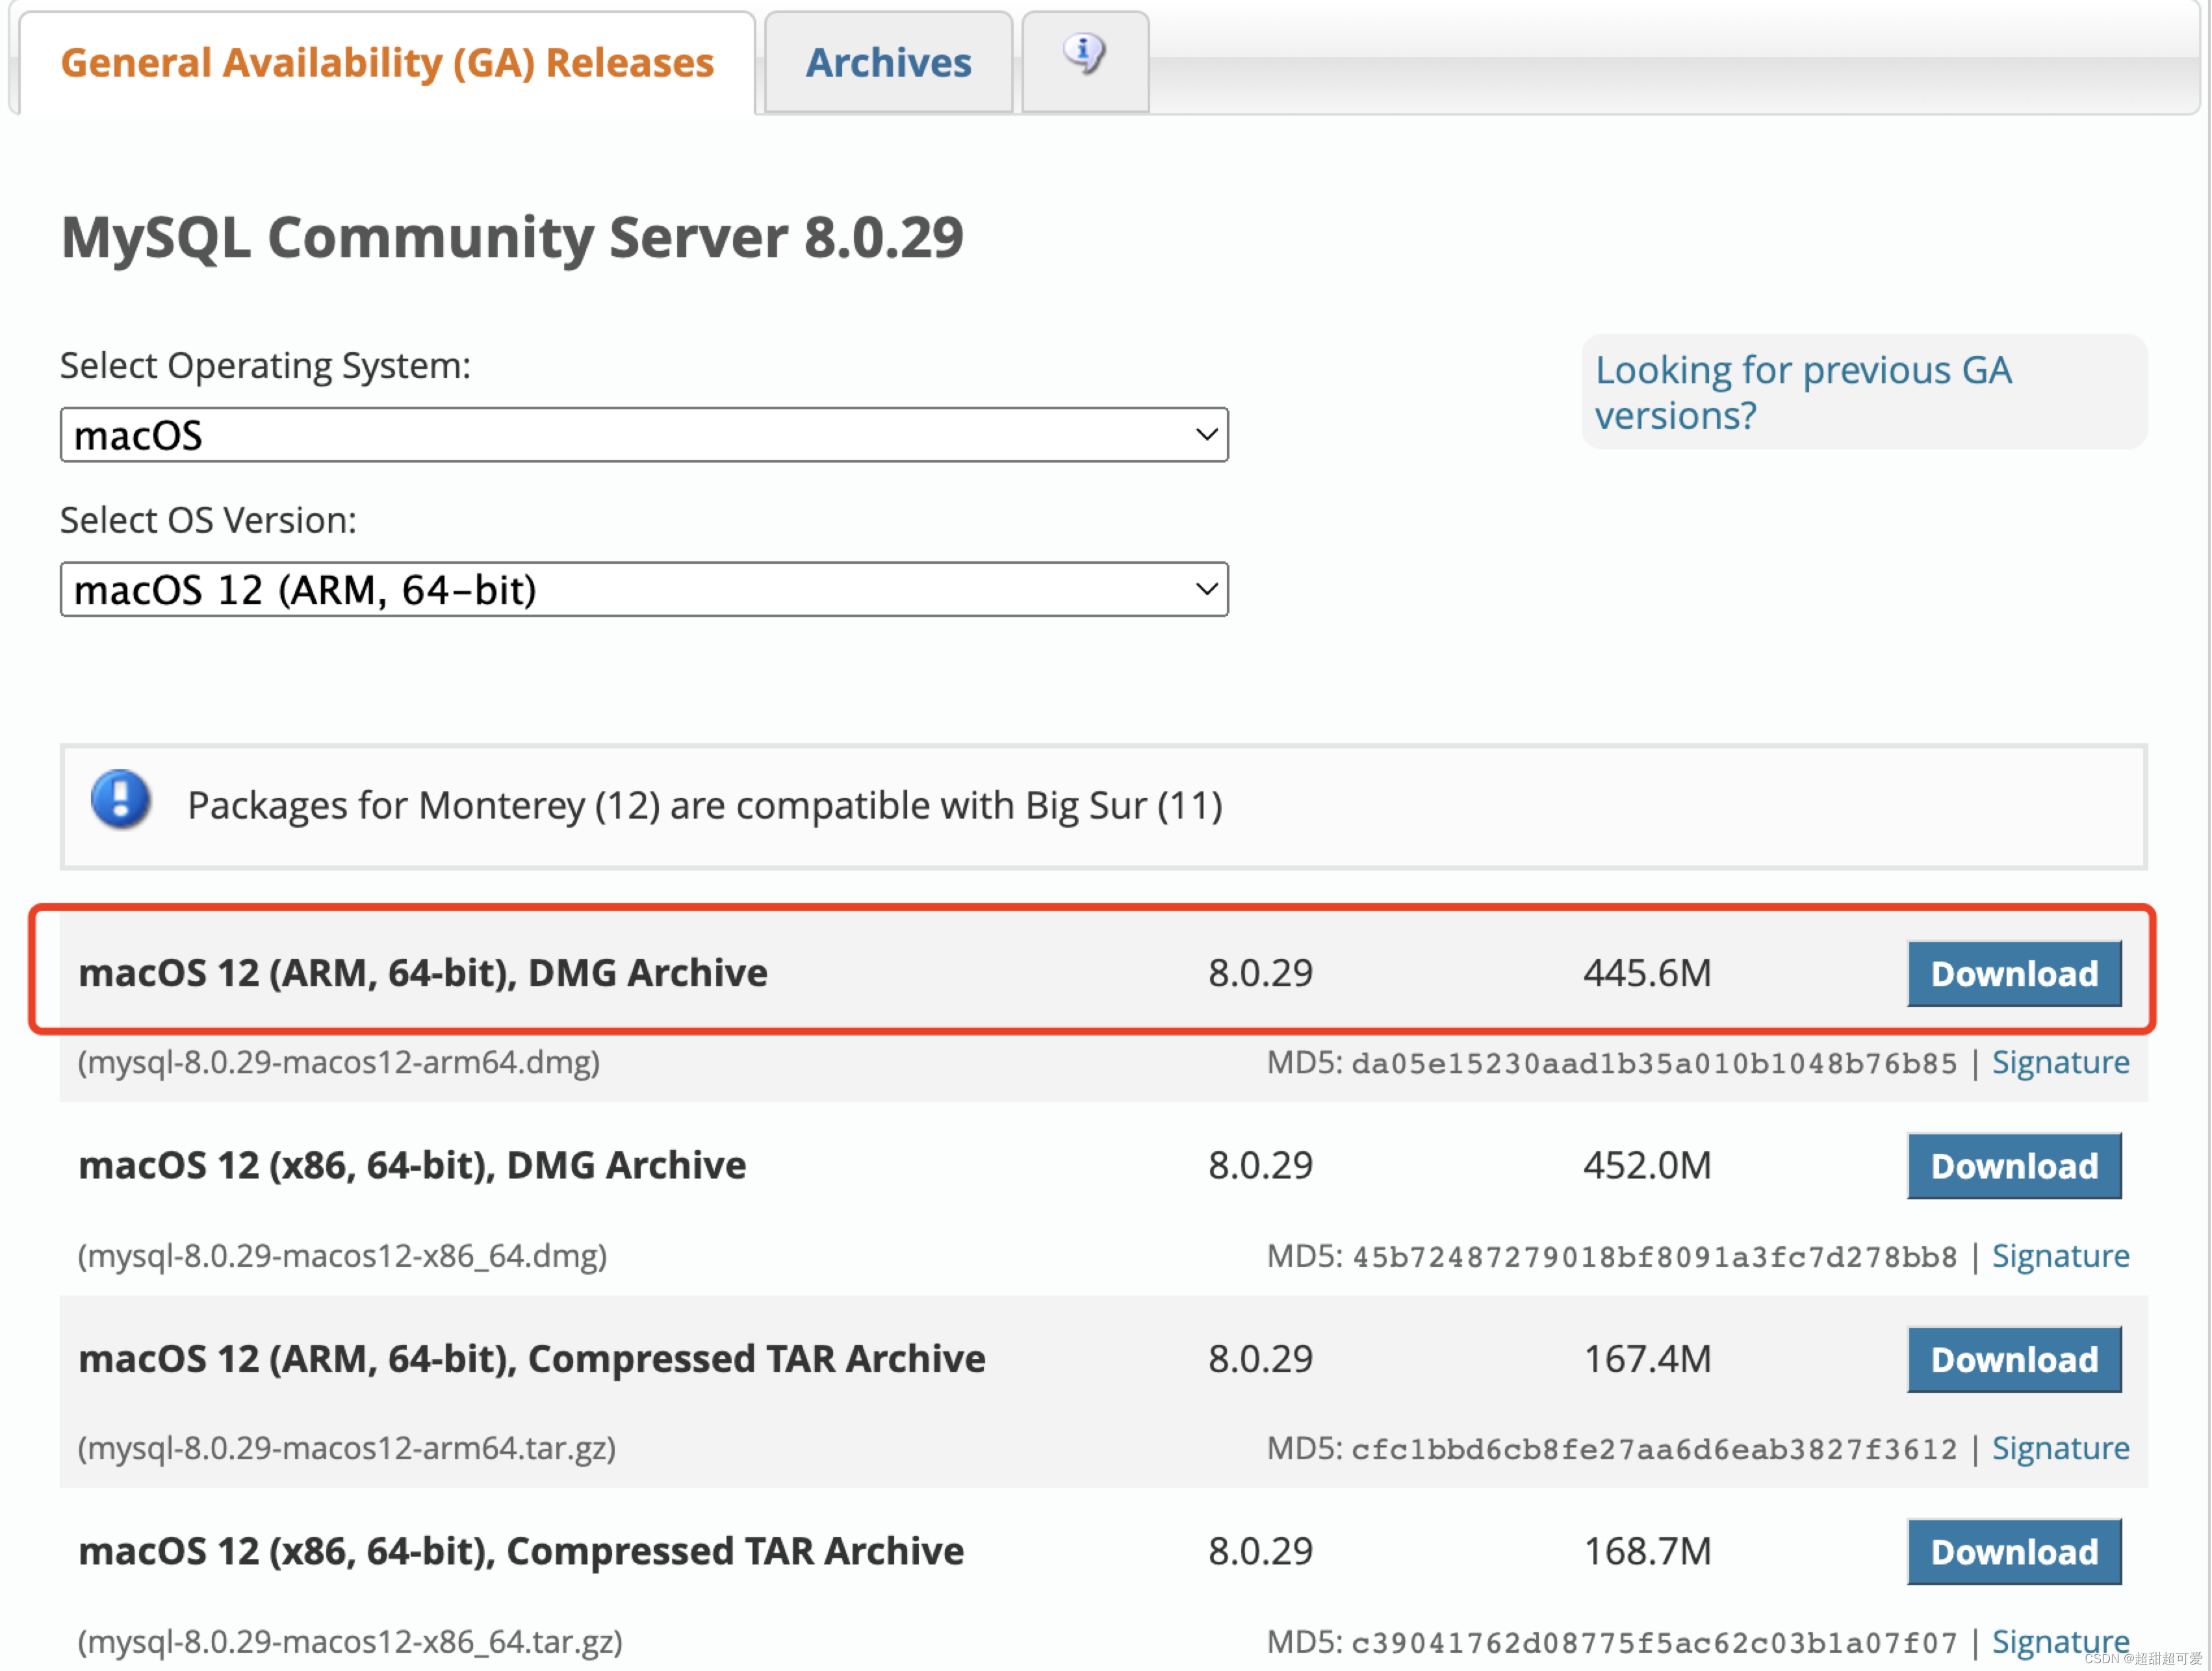Open Signature link for x86_64.tar.gz file
Image resolution: width=2212 pixels, height=1671 pixels.
point(2059,1641)
